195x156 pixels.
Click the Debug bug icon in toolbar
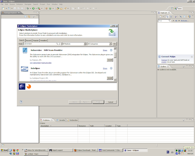point(28,9)
